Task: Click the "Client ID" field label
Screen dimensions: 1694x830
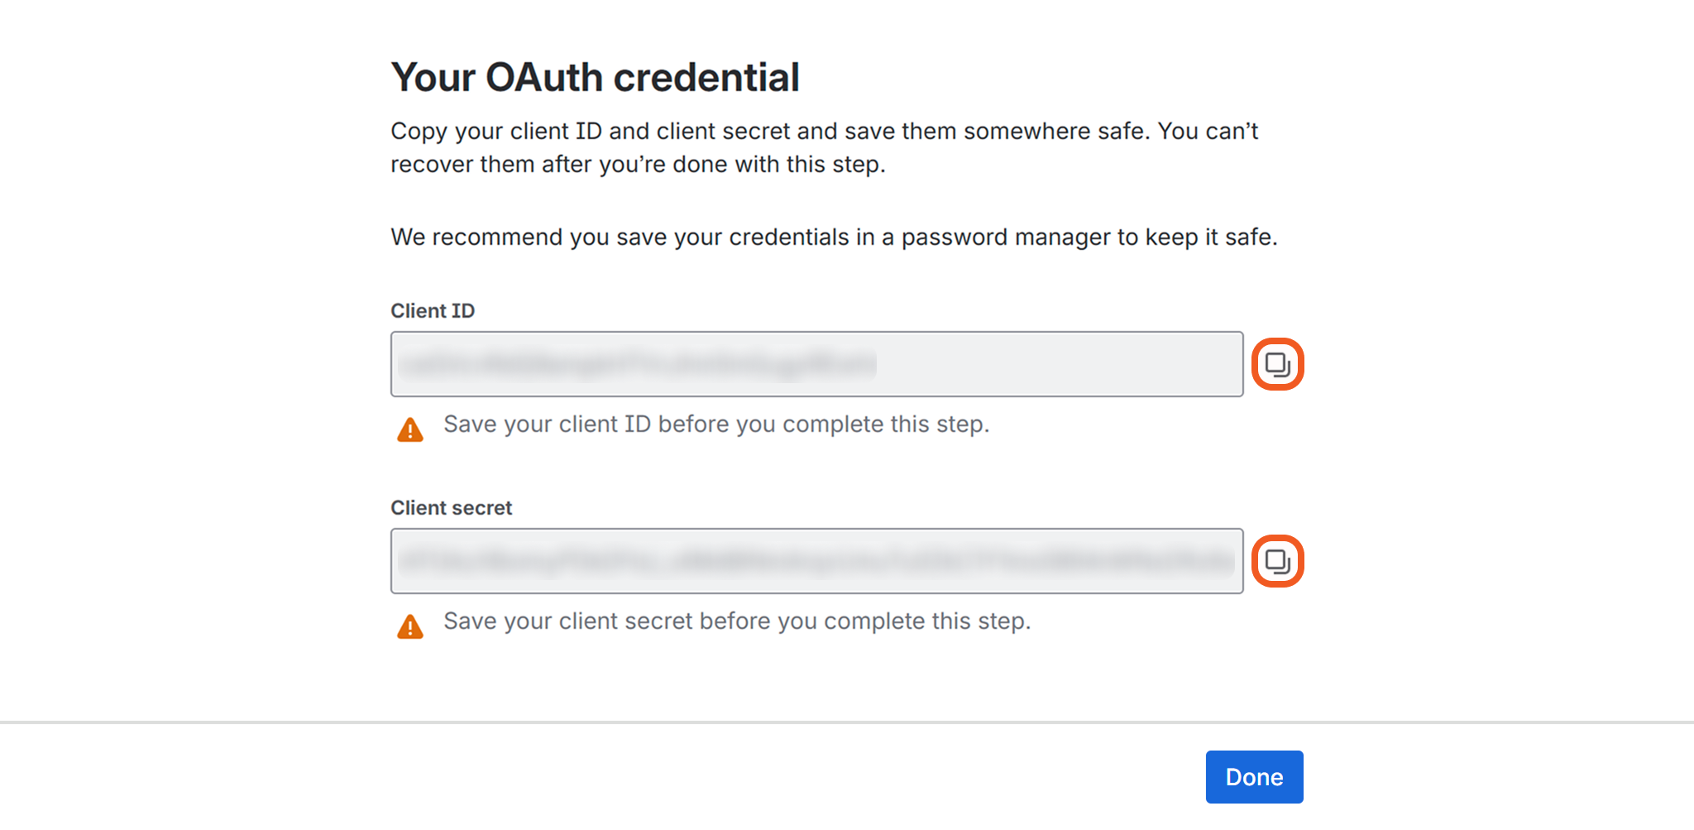Action: (433, 311)
